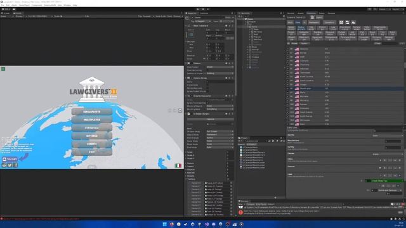406x228 pixels.
Task: Open Firefox from the taskbar
Action: [172, 224]
